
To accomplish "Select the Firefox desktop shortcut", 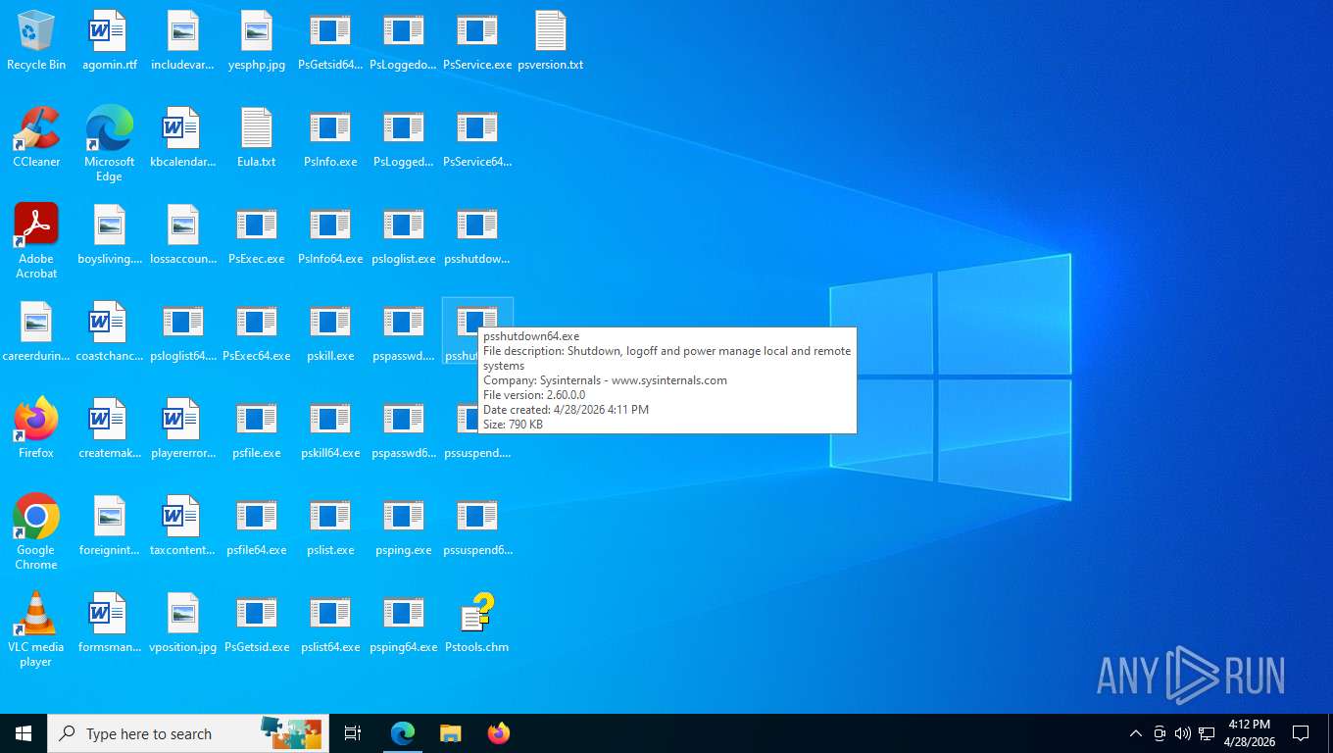I will (x=36, y=429).
